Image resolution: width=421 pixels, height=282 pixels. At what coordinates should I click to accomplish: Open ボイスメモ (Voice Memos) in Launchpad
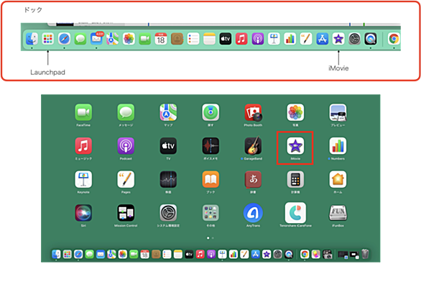(x=210, y=146)
